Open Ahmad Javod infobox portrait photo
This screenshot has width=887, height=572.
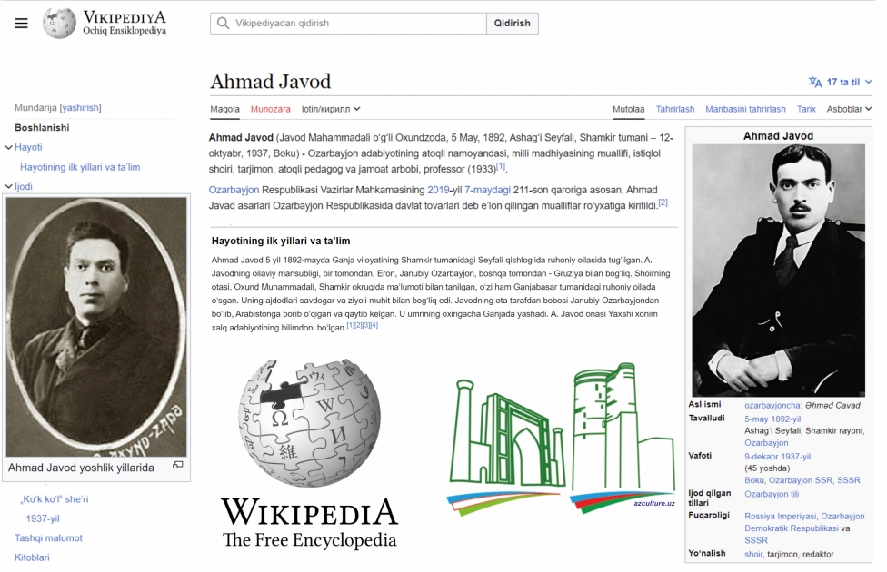coord(778,270)
